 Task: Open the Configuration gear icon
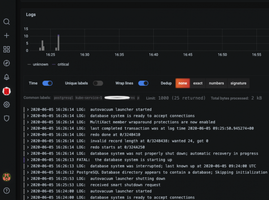click(7, 104)
